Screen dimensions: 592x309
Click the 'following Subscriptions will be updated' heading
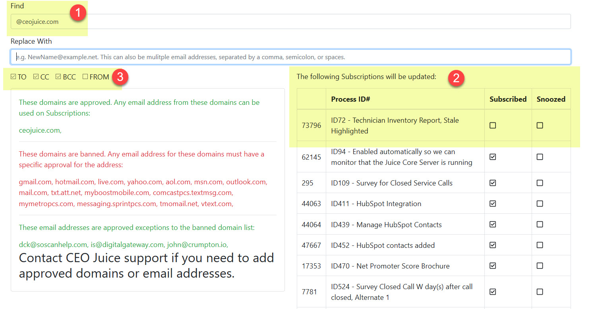pyautogui.click(x=366, y=77)
